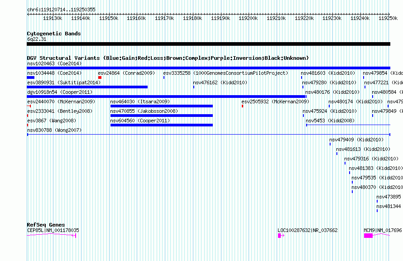
Task: Select the LOC100287632|NR_037662 gene label
Action: [x=307, y=230]
